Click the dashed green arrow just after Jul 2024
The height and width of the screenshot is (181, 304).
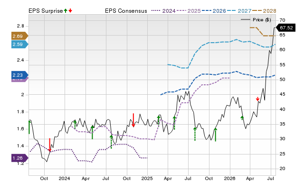[111, 142]
